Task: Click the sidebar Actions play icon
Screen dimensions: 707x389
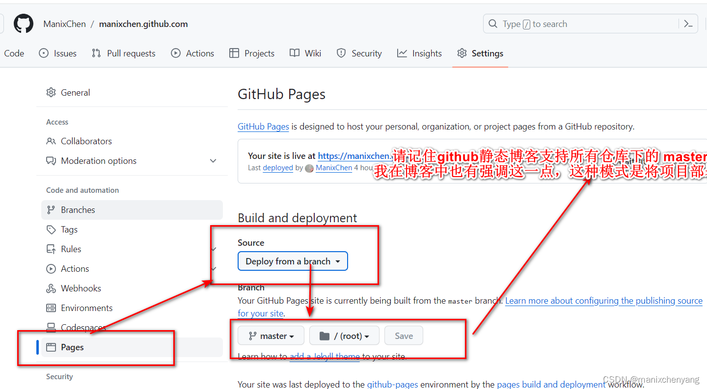Action: pos(51,269)
